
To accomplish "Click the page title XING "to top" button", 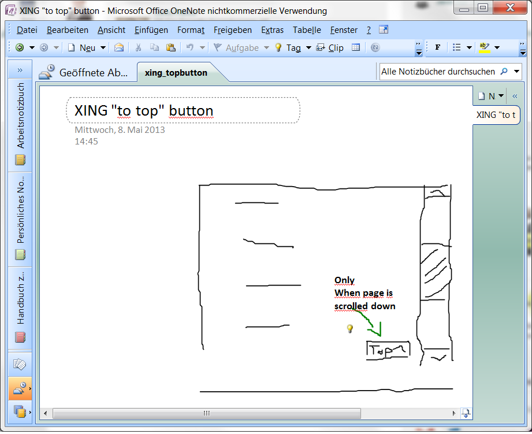I will point(144,110).
